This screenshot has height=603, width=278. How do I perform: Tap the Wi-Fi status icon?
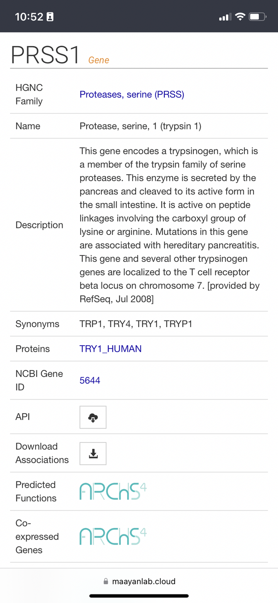[240, 17]
